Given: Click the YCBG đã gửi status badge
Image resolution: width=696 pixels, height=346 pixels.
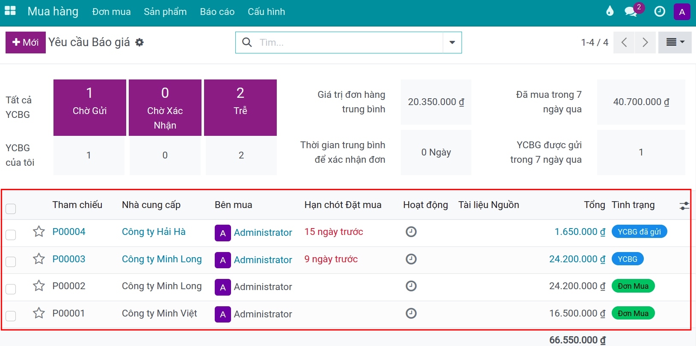Looking at the screenshot, I should coord(640,232).
